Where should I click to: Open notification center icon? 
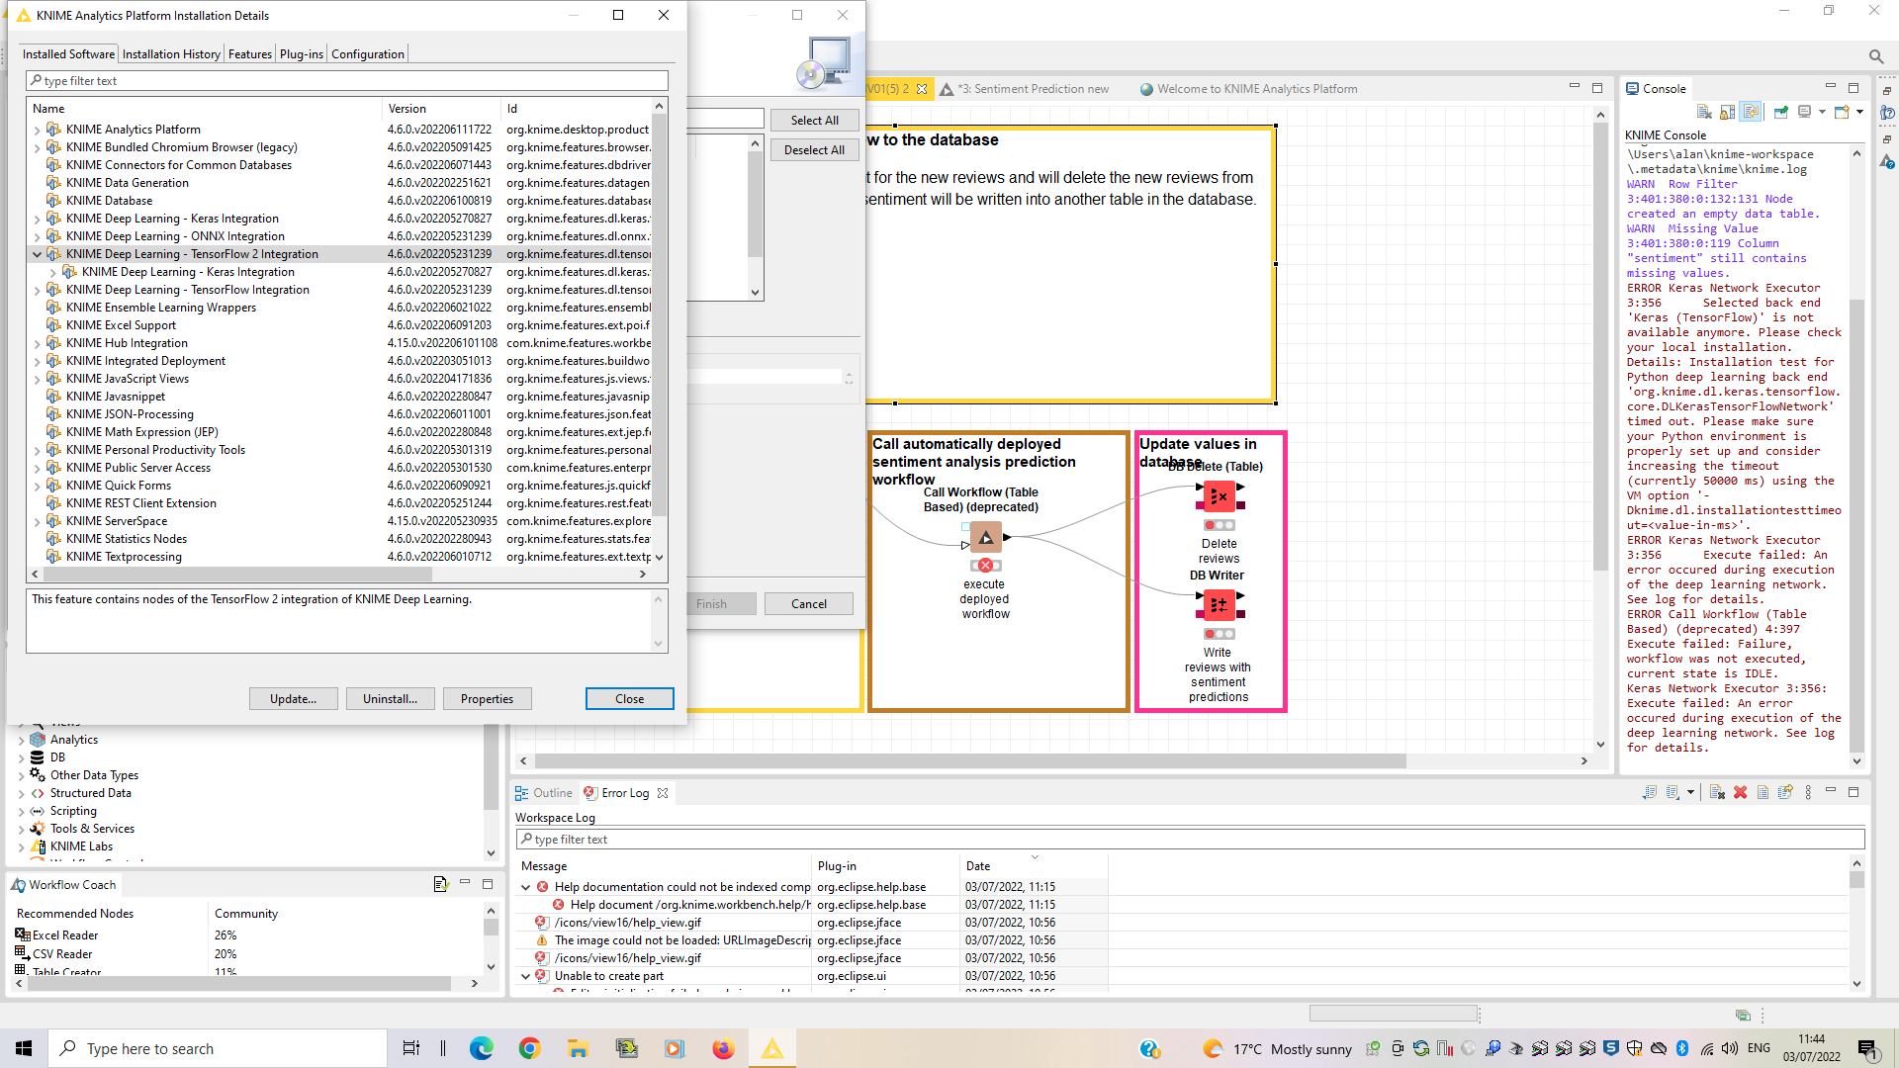(x=1867, y=1048)
